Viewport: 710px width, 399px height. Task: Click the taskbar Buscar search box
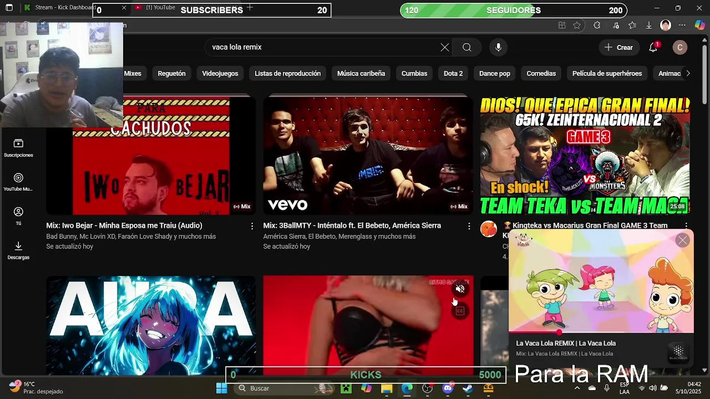pyautogui.click(x=285, y=388)
